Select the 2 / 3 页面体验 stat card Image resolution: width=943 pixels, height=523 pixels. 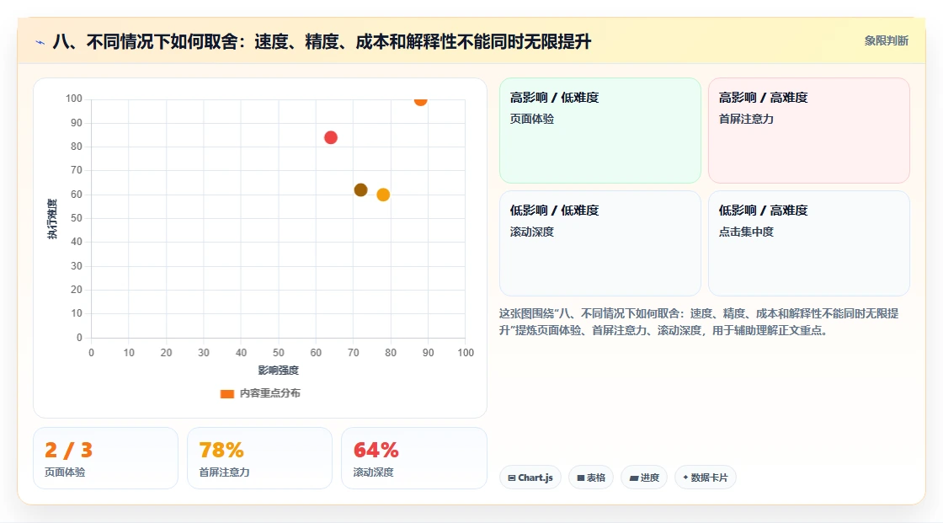106,458
